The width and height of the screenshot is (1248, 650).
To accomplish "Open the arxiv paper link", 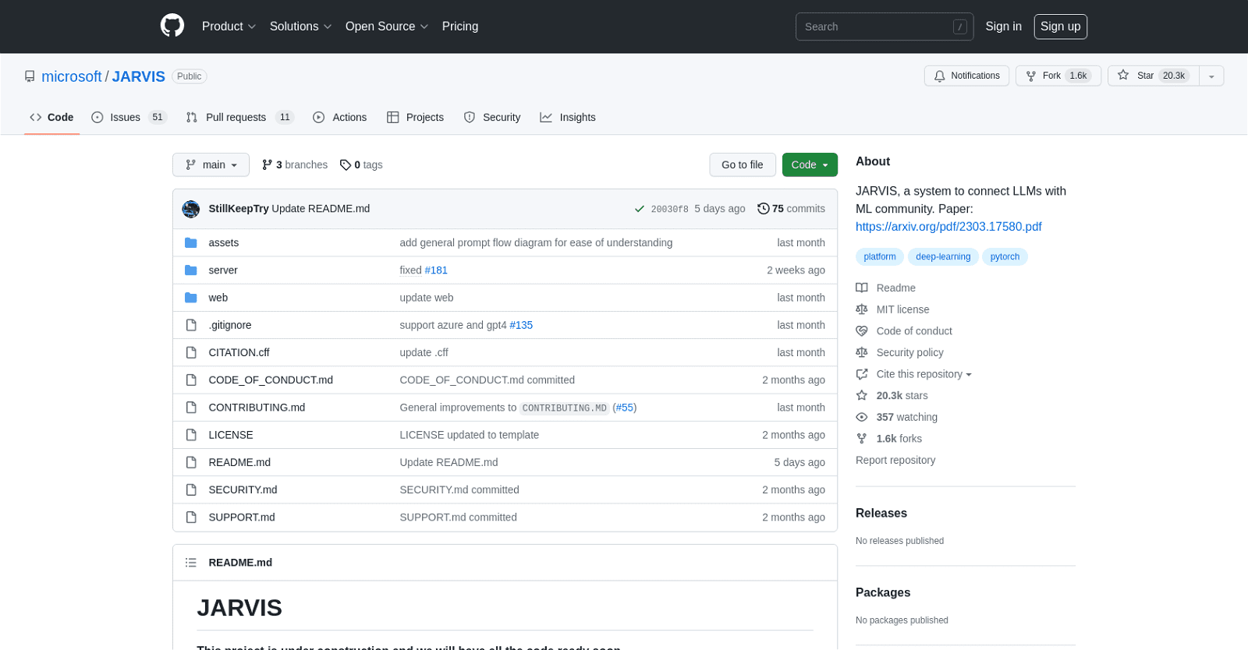I will tap(948, 227).
